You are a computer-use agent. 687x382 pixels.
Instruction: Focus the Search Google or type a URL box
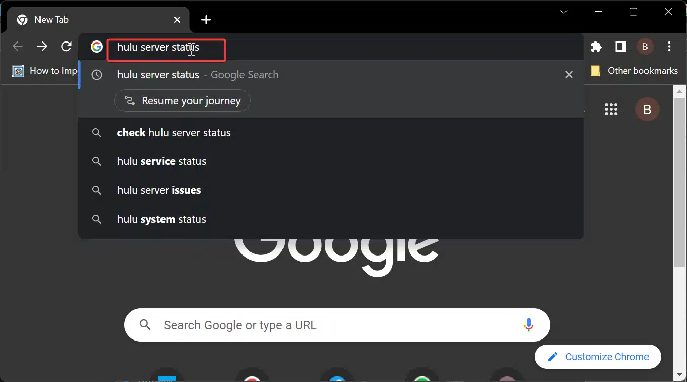coord(337,325)
